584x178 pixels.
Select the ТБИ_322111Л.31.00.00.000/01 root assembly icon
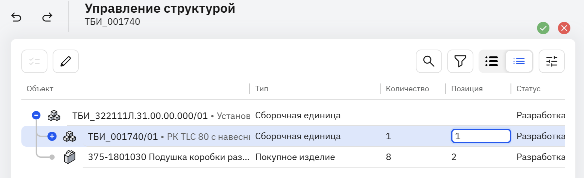pos(54,115)
